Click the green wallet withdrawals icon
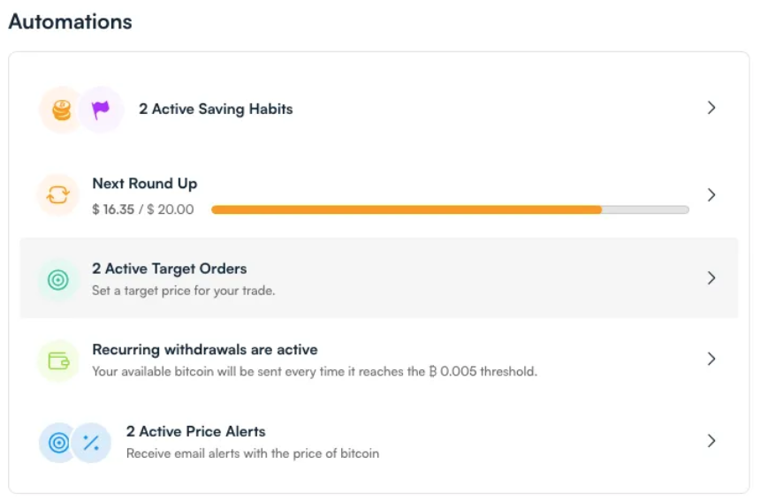The width and height of the screenshot is (760, 501). click(57, 361)
